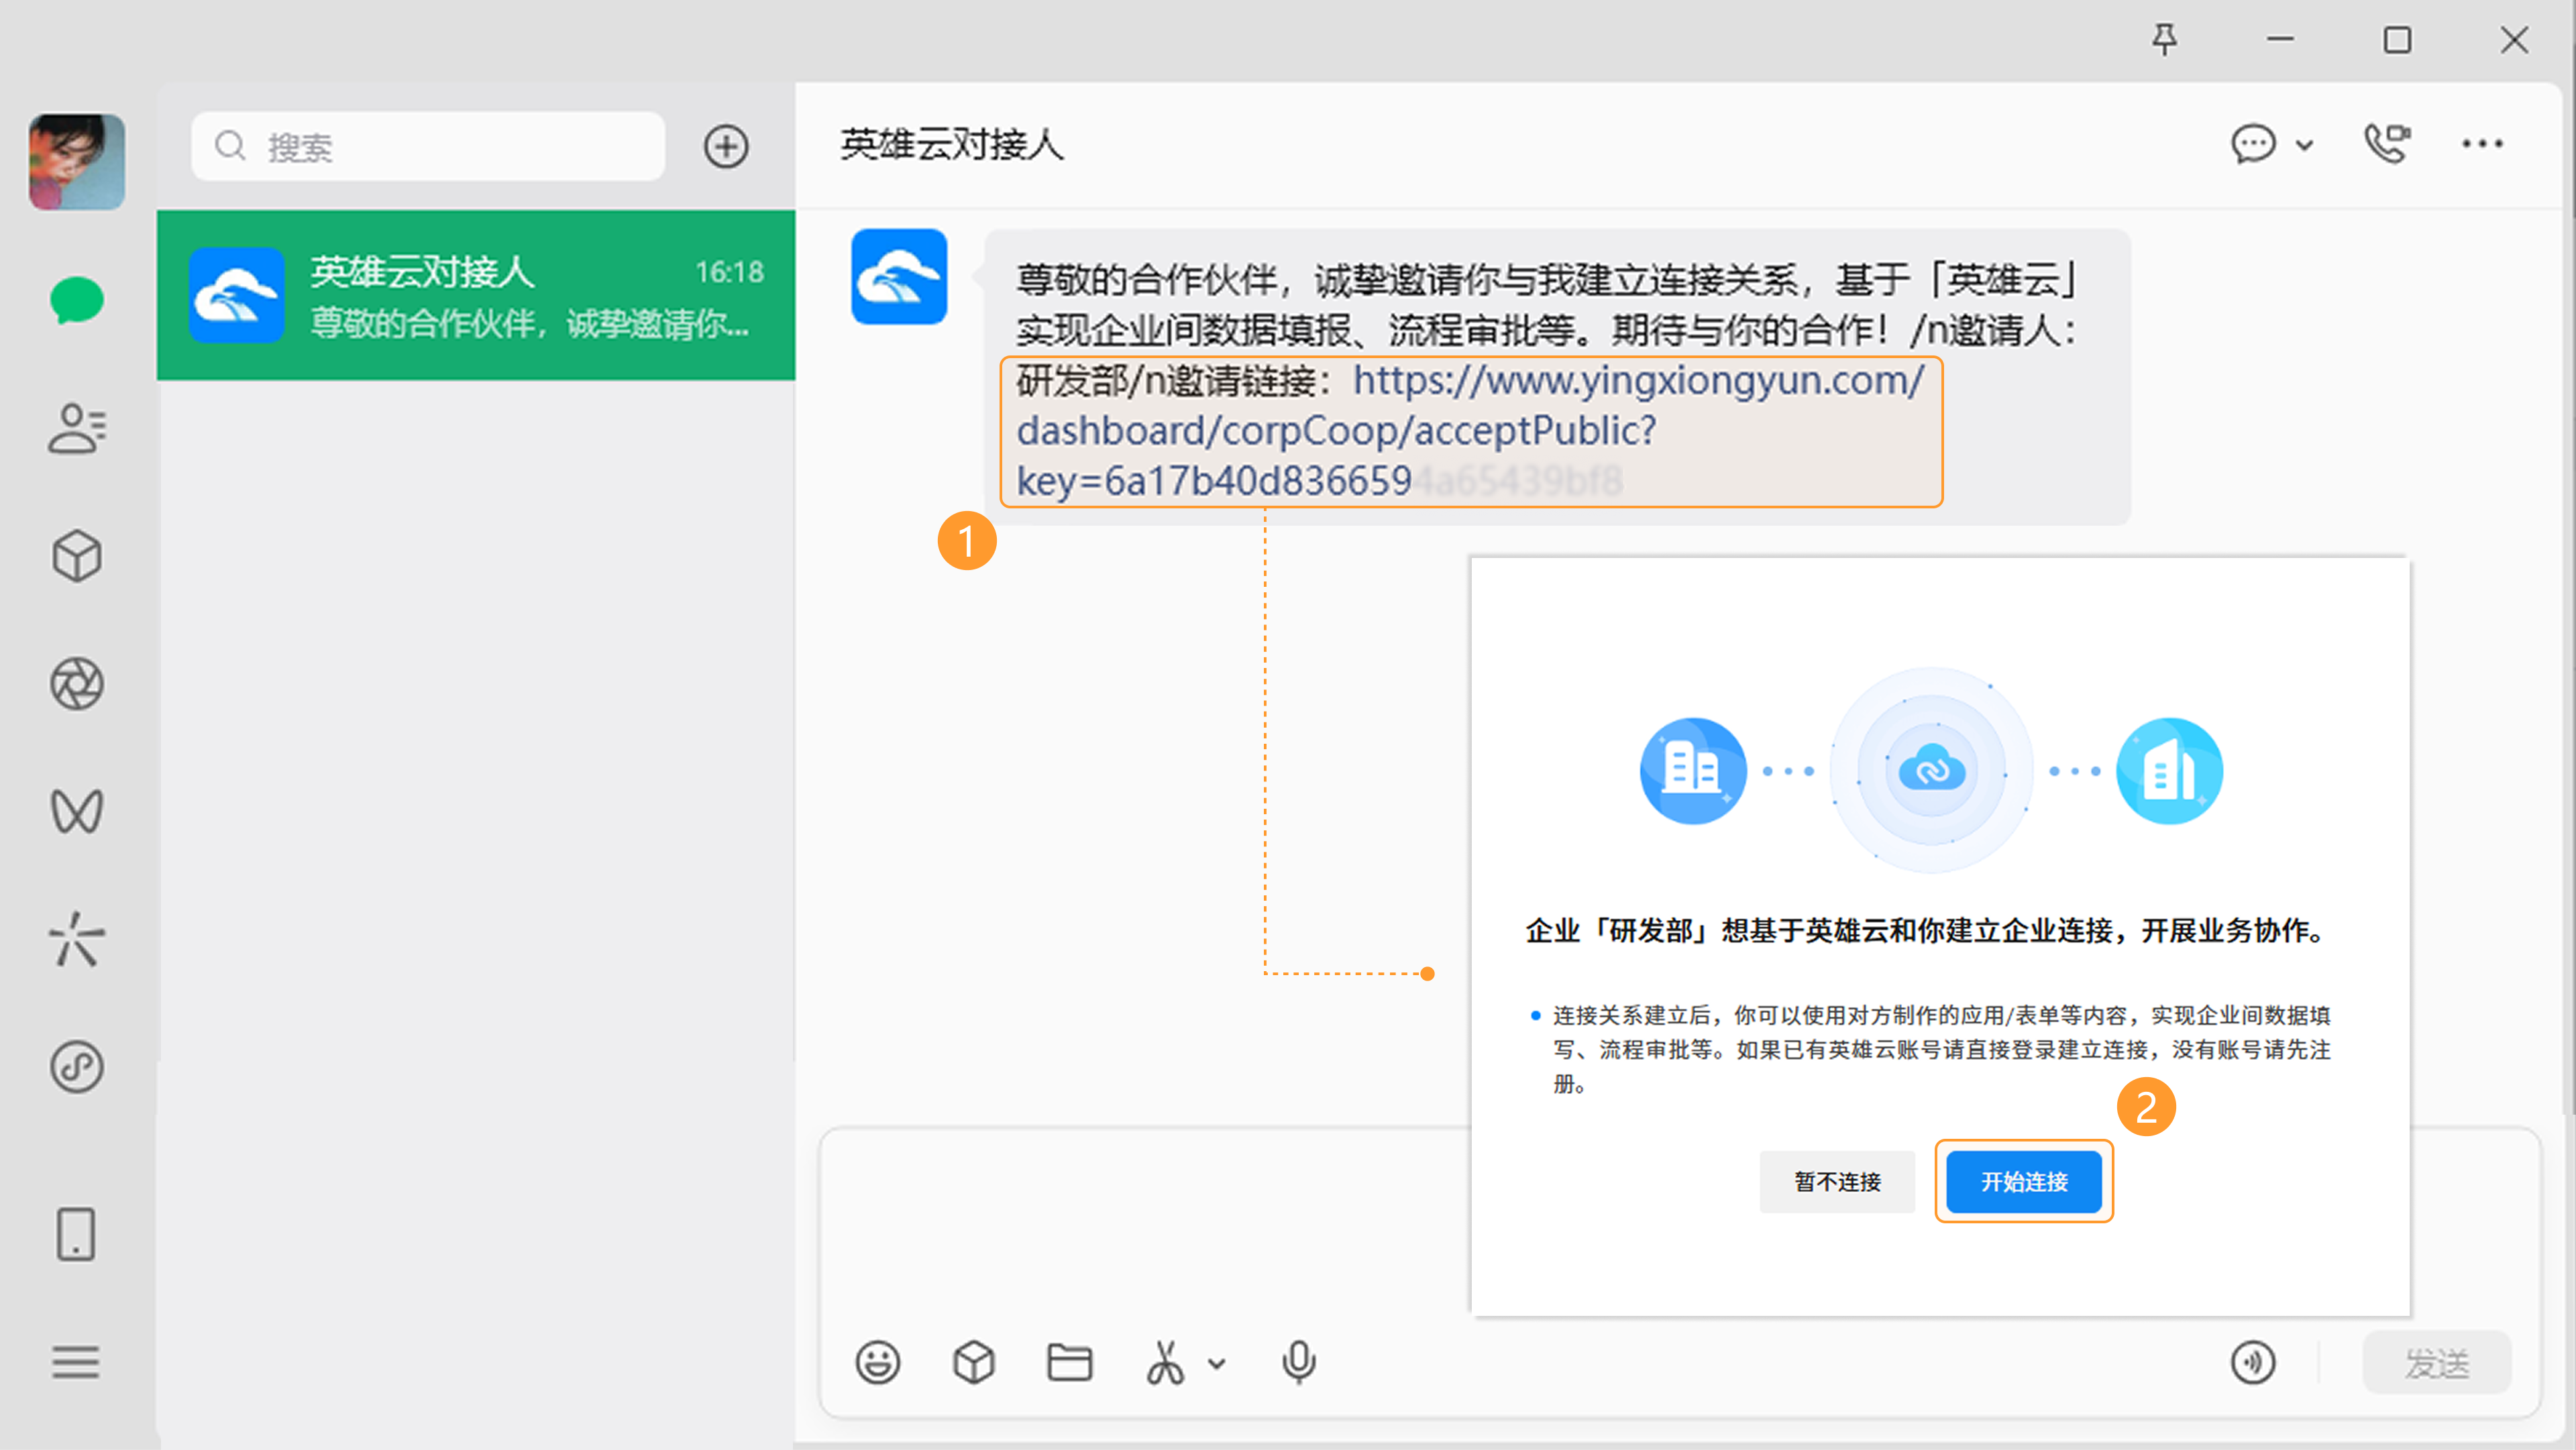This screenshot has height=1450, width=2576.
Task: Expand the screenshot options dropdown arrow
Action: coord(1217,1364)
